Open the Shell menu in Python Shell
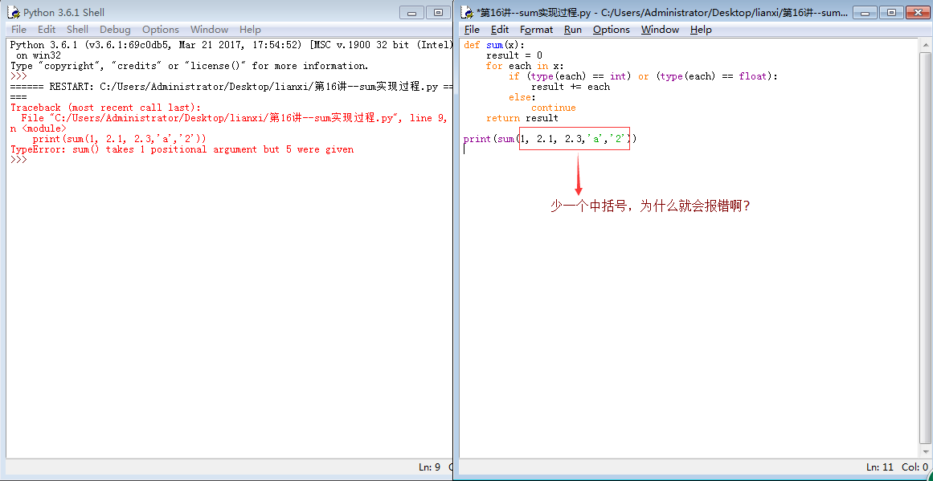This screenshot has height=481, width=933. point(77,30)
